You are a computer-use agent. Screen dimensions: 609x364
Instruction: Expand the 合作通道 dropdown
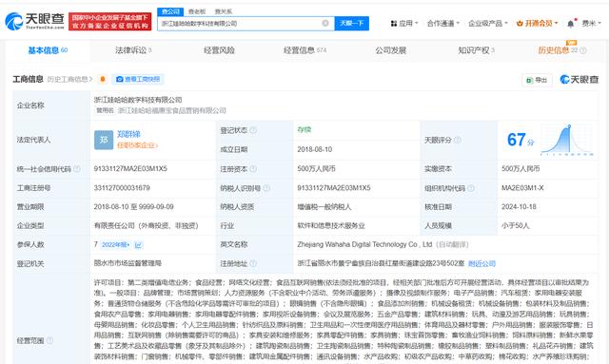[x=443, y=23]
